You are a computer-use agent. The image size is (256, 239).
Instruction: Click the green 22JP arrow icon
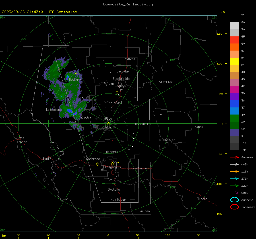234,186
